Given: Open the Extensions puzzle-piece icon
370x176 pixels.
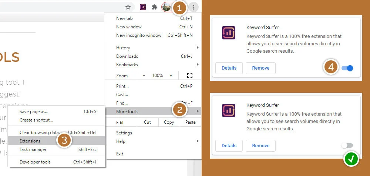Looking at the screenshot, I should pos(155,7).
